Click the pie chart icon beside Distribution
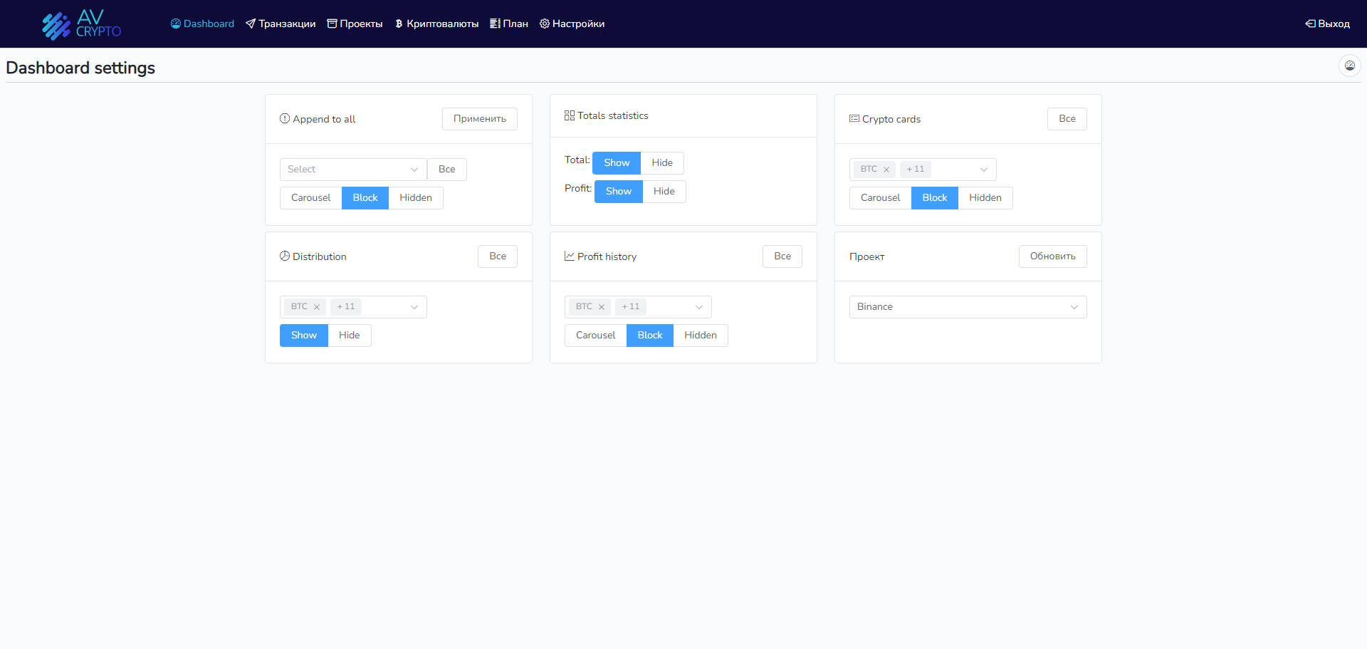This screenshot has width=1367, height=649. click(x=285, y=256)
